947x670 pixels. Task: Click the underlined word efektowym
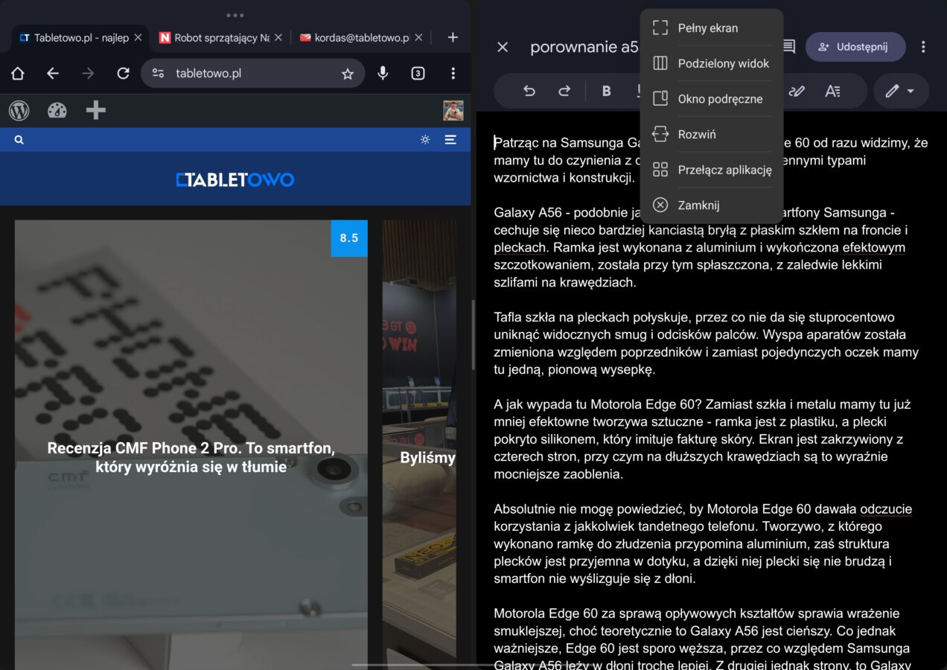click(x=874, y=248)
